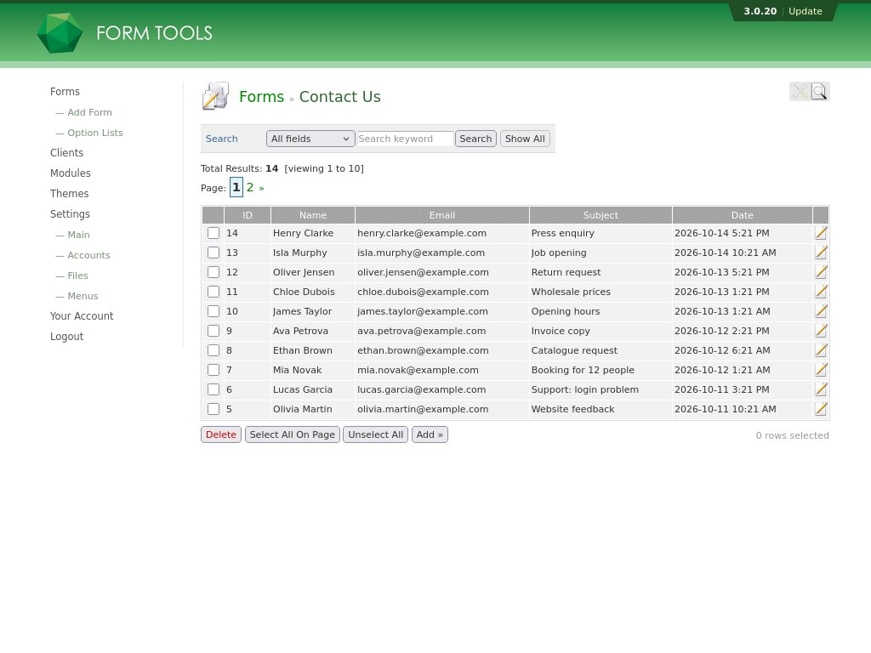Viewport: 871px width, 653px height.
Task: Open Settings Main submenu item
Action: click(x=78, y=235)
